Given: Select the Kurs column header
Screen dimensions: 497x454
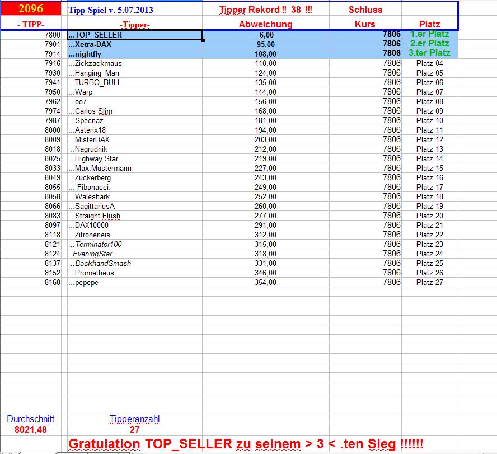Looking at the screenshot, I should tap(365, 24).
